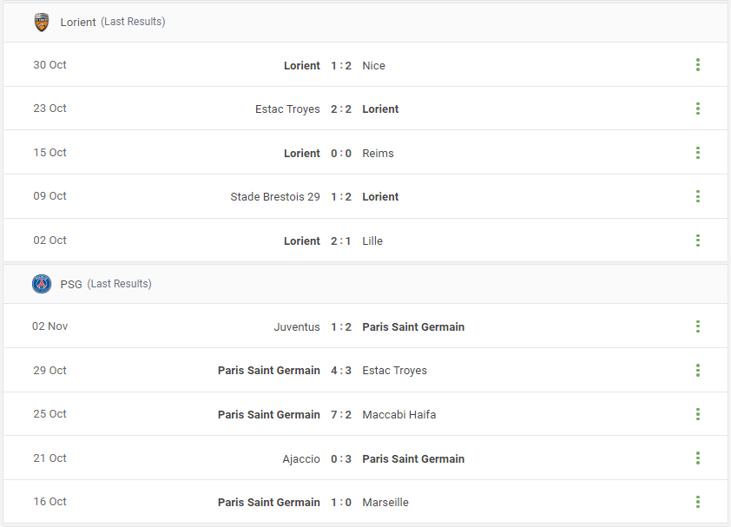Image resolution: width=731 pixels, height=527 pixels.
Task: Click the Nice team name
Action: point(373,66)
